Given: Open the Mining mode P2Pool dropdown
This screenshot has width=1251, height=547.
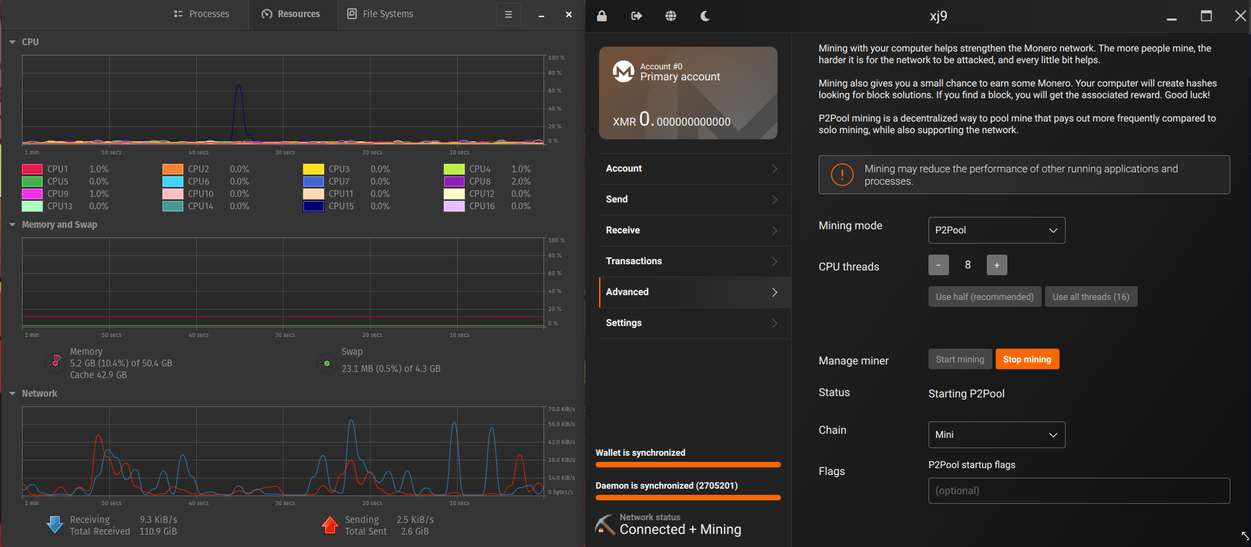Looking at the screenshot, I should pos(996,230).
